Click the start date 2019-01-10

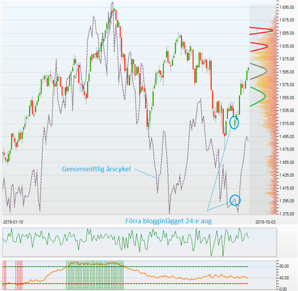(x=13, y=222)
